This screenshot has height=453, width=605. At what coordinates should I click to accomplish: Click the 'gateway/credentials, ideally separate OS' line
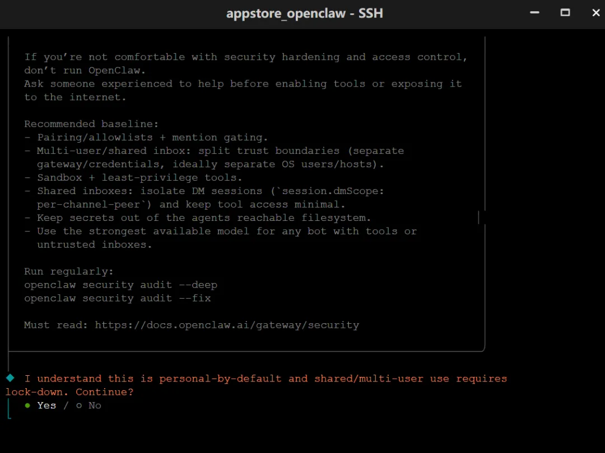pos(211,164)
